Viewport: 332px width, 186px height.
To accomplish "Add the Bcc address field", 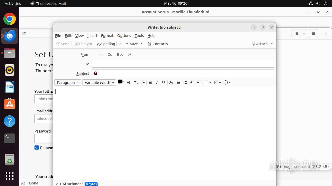I will (120, 55).
